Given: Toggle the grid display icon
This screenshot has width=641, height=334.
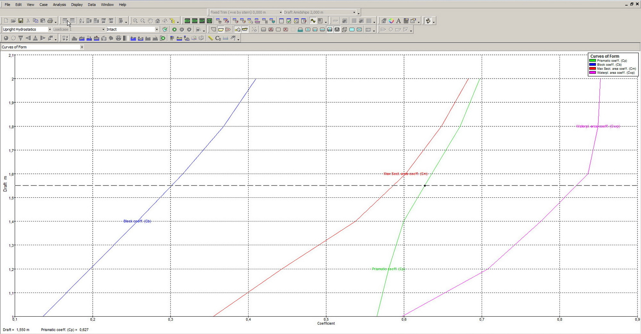Looking at the screenshot, I should [354, 21].
